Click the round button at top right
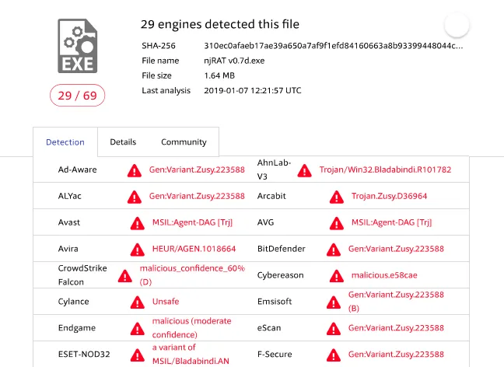Viewport: 504px width, 367px height. 457,26
